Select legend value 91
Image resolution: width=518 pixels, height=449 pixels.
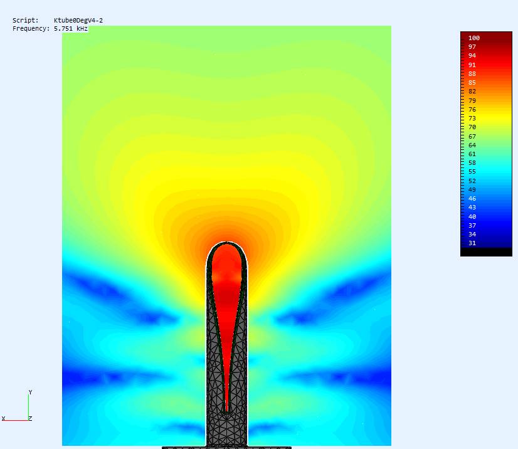click(472, 65)
